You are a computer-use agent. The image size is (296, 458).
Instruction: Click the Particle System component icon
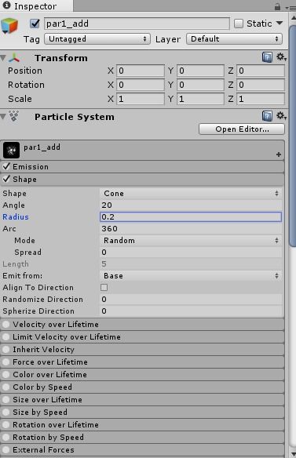pyautogui.click(x=14, y=116)
